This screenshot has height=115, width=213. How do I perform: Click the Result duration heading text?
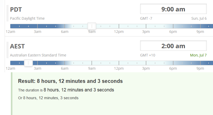70,81
